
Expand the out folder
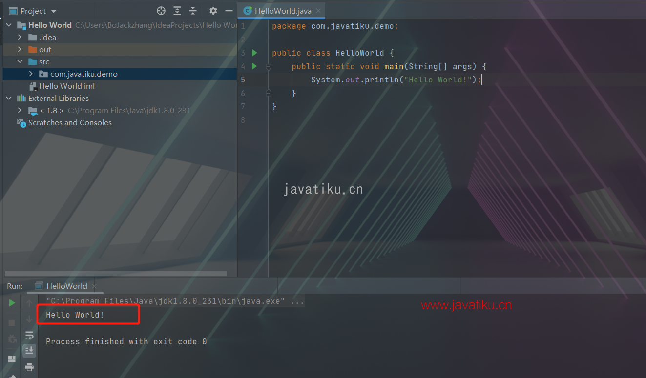click(20, 49)
